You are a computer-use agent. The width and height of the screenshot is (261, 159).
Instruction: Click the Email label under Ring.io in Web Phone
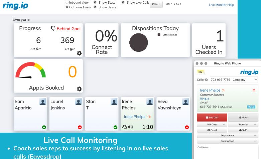pos(204,103)
